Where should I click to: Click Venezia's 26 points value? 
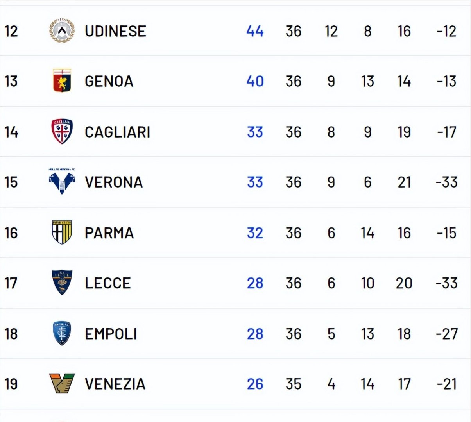pos(255,384)
